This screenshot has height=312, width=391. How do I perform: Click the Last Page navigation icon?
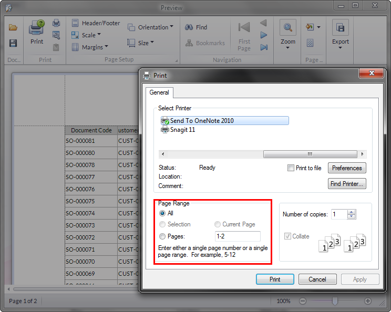(264, 47)
